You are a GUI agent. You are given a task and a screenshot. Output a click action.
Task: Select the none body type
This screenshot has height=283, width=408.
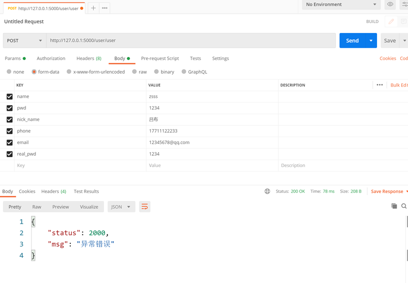[x=9, y=72]
